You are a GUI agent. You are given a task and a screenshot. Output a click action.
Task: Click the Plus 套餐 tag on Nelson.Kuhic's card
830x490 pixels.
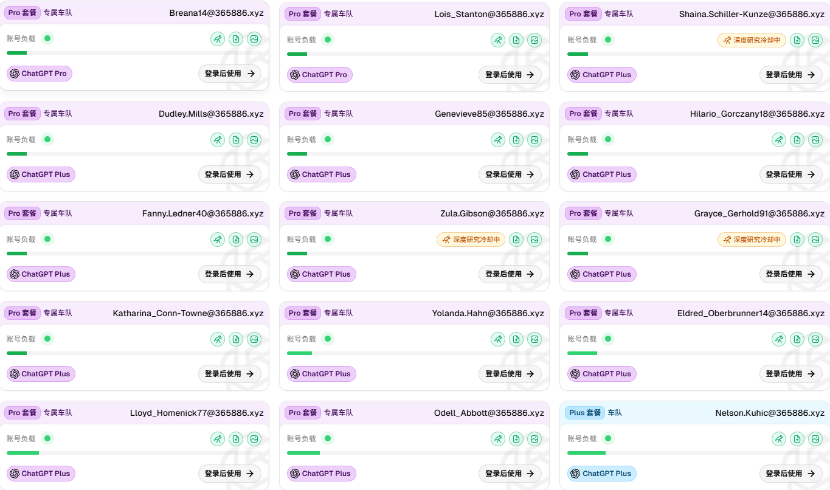(585, 413)
